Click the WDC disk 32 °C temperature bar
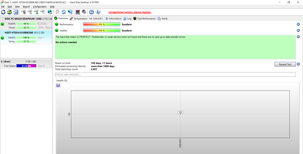The width and height of the screenshot is (303, 154). (26, 27)
